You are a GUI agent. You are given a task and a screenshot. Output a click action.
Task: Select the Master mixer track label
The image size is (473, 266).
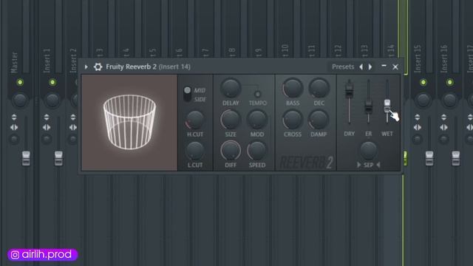(x=14, y=62)
